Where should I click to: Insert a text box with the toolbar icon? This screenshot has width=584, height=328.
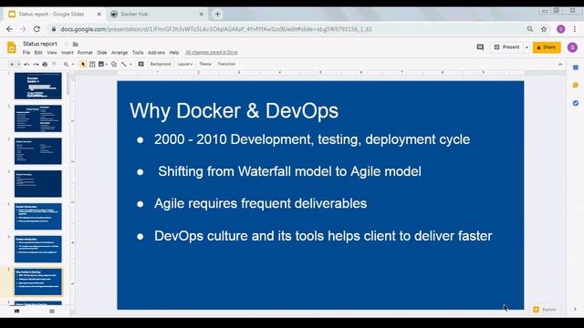pos(92,65)
